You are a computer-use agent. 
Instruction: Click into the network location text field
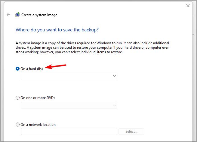[x=69, y=132]
